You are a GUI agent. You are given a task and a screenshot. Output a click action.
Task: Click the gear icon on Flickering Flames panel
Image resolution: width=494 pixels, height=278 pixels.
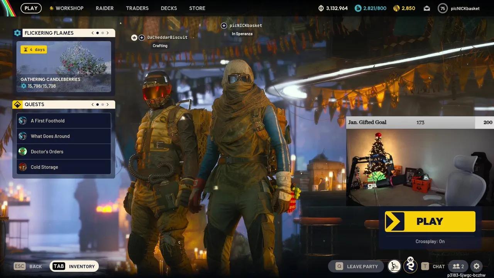click(x=17, y=33)
